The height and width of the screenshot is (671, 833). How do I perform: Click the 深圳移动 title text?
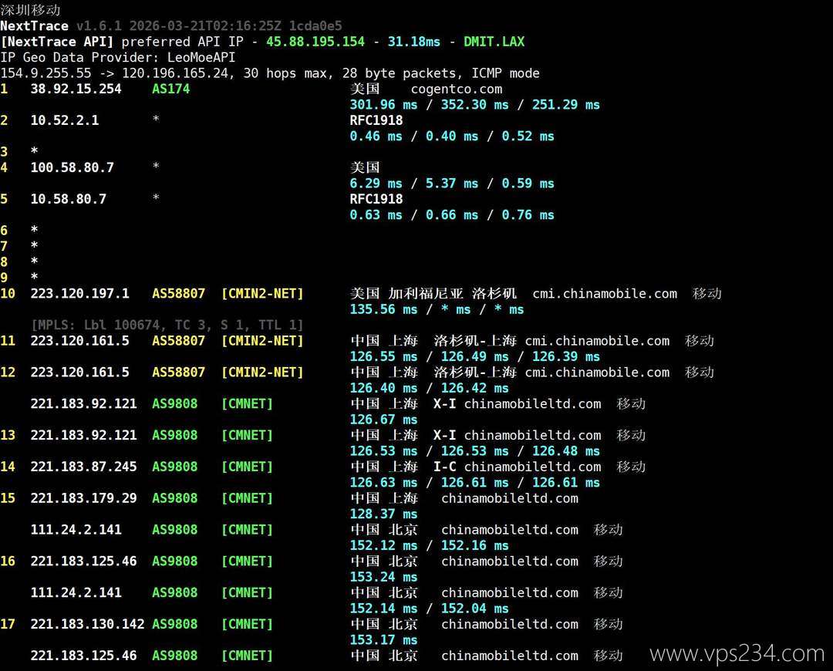pyautogui.click(x=30, y=10)
